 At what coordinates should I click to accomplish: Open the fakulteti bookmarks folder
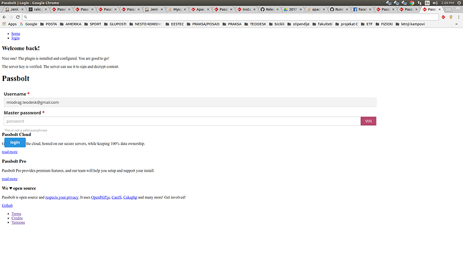point(322,24)
